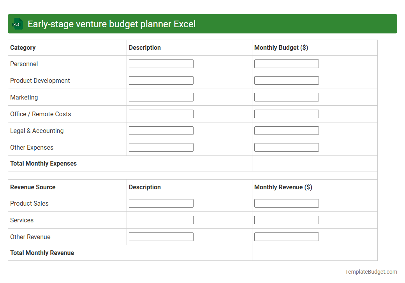Click the Total Monthly Revenue row
Viewport: 405px width, 283px height.
tap(42, 253)
